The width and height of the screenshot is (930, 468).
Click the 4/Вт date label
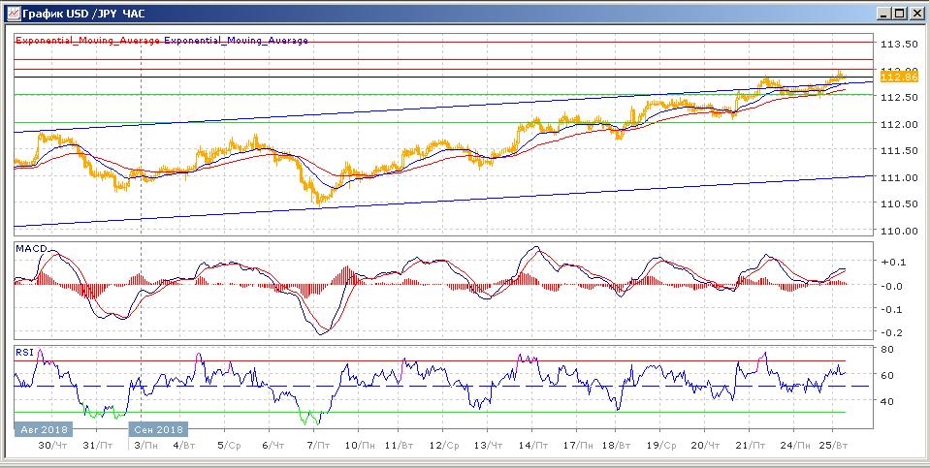184,445
